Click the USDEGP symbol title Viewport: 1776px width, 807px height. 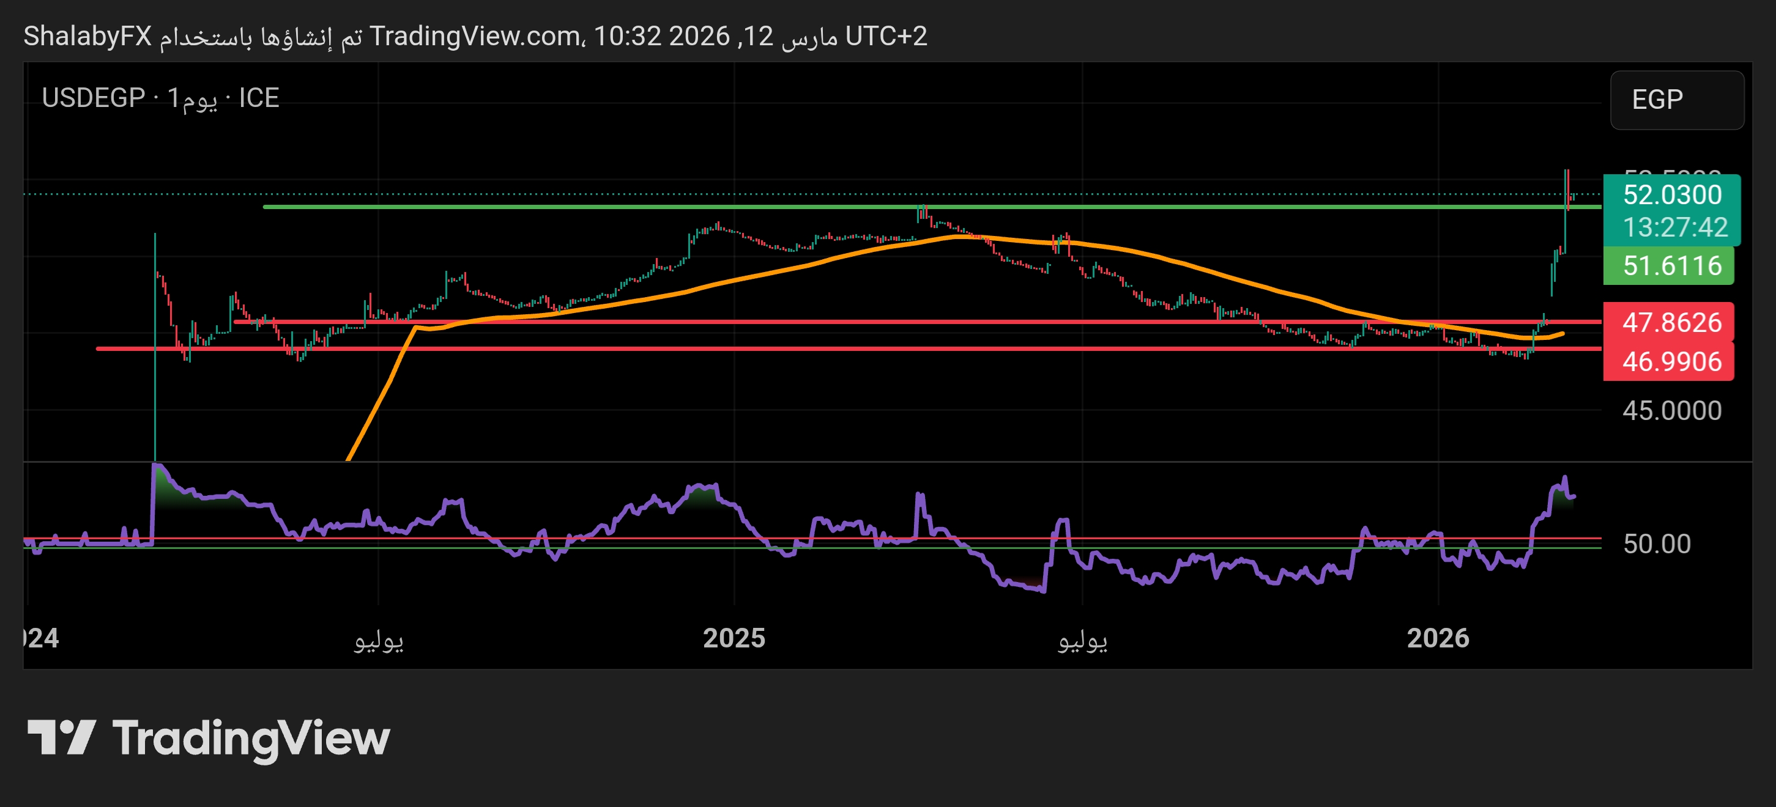point(93,98)
